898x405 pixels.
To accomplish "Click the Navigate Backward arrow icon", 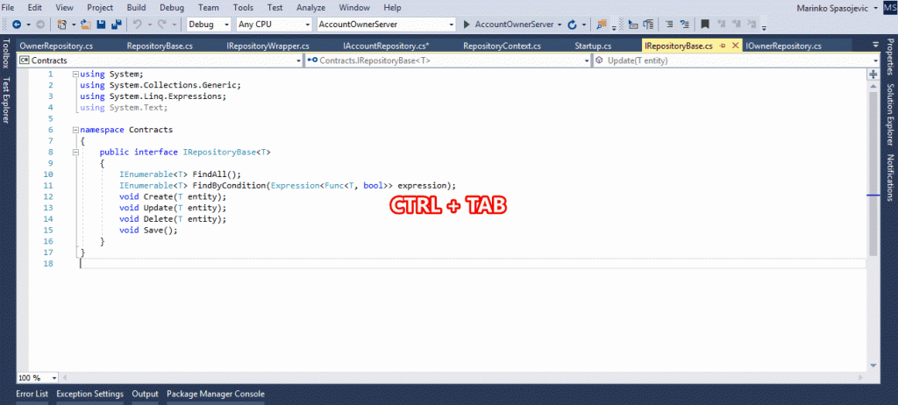I will pyautogui.click(x=18, y=25).
